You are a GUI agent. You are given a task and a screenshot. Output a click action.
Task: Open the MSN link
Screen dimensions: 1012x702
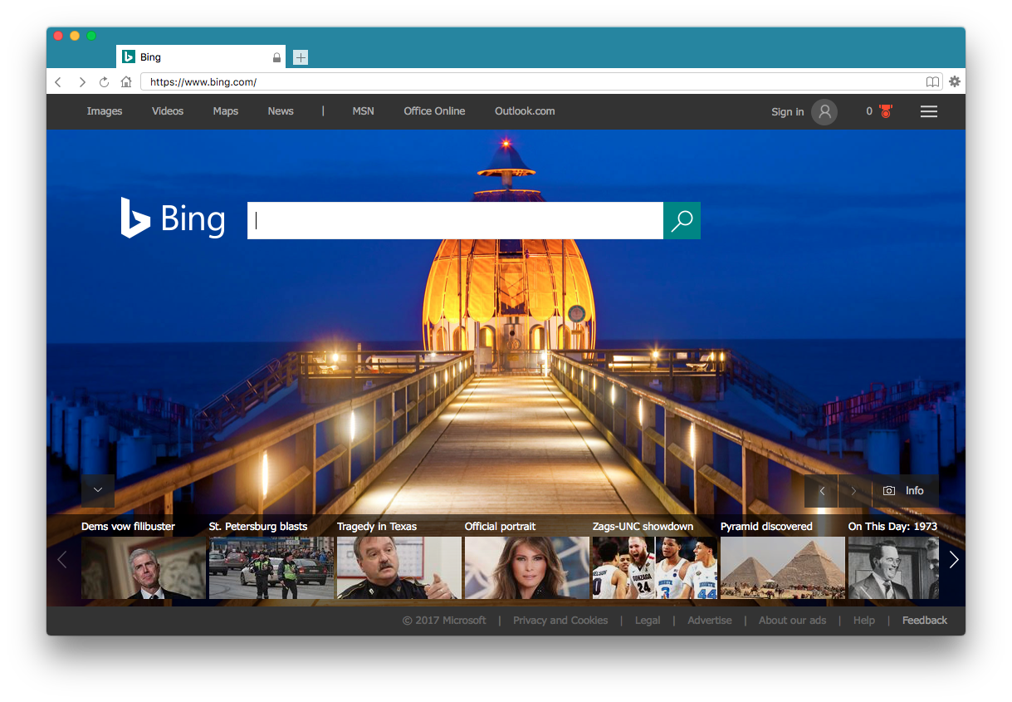pos(363,111)
